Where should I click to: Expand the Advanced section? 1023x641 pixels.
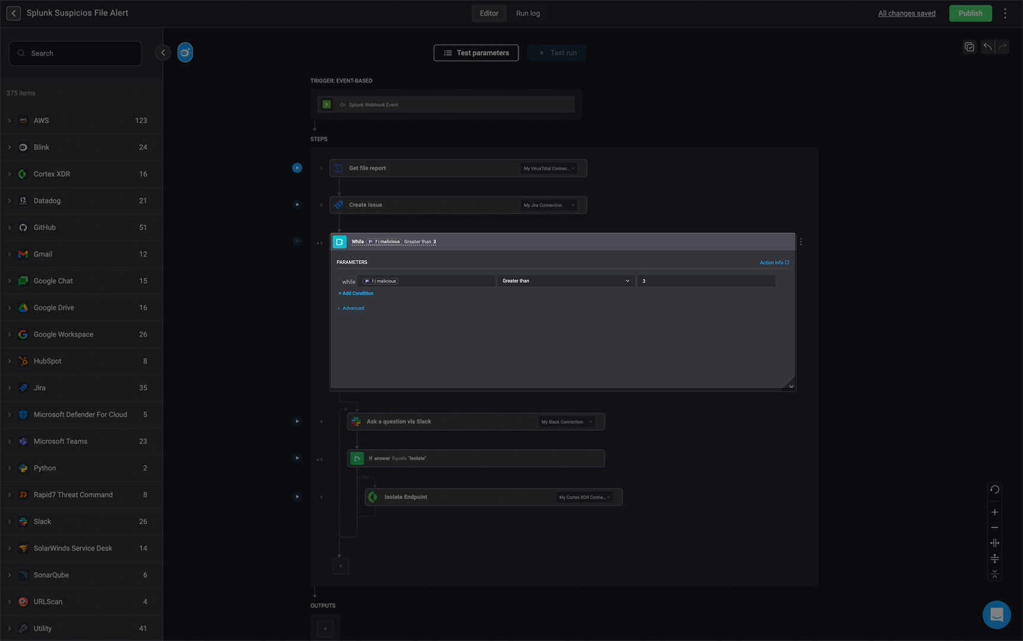pos(351,308)
